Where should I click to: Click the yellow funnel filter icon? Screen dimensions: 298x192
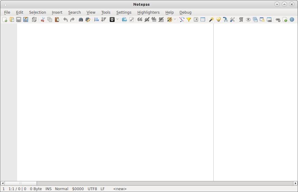tap(189, 19)
